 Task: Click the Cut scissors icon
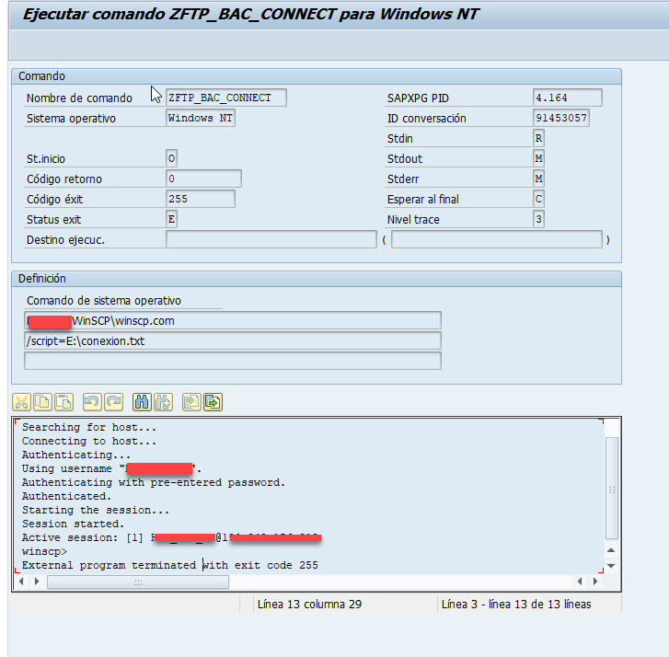(x=21, y=401)
